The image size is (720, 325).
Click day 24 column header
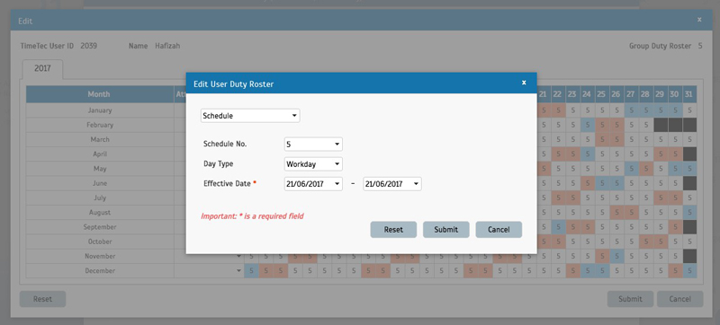click(587, 94)
